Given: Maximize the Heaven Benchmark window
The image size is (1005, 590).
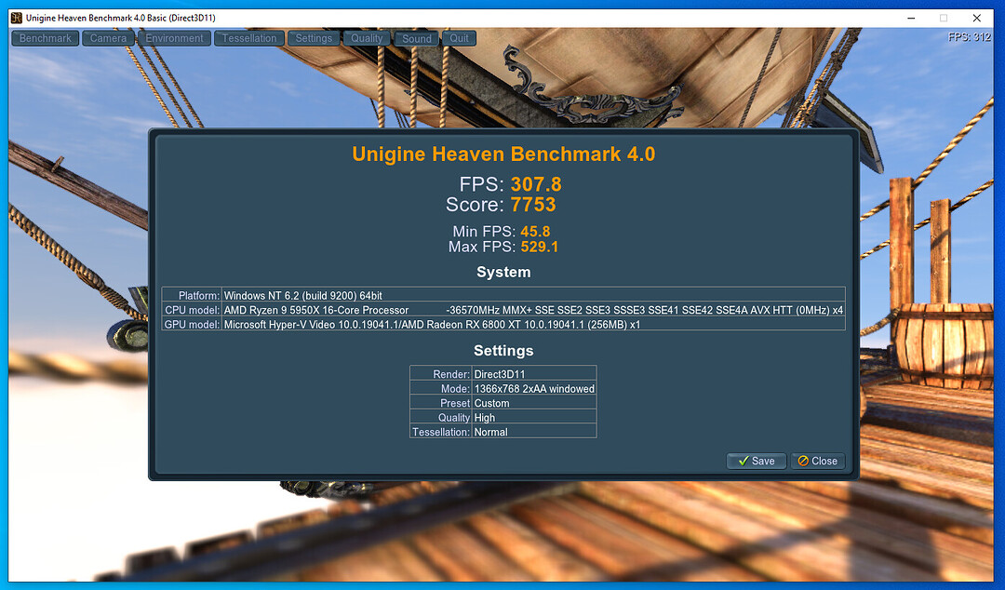Looking at the screenshot, I should [943, 18].
